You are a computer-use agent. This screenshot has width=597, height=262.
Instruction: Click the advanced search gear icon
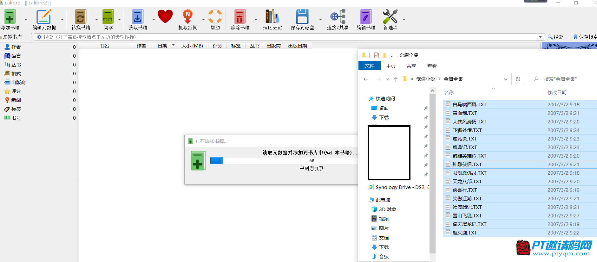point(39,37)
